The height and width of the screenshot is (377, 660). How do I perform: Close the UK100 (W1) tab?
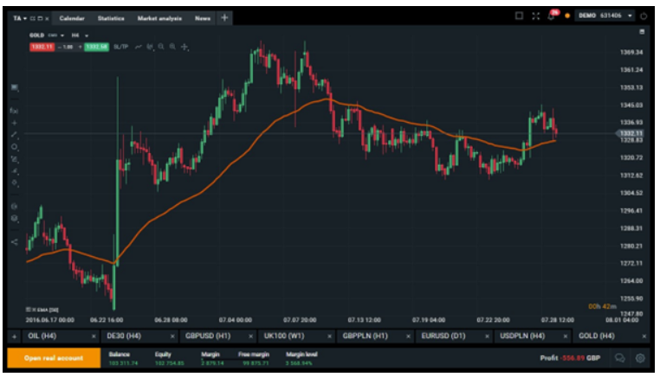tap(330, 336)
